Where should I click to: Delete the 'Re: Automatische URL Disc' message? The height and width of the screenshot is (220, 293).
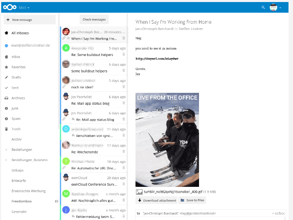[x=124, y=168]
